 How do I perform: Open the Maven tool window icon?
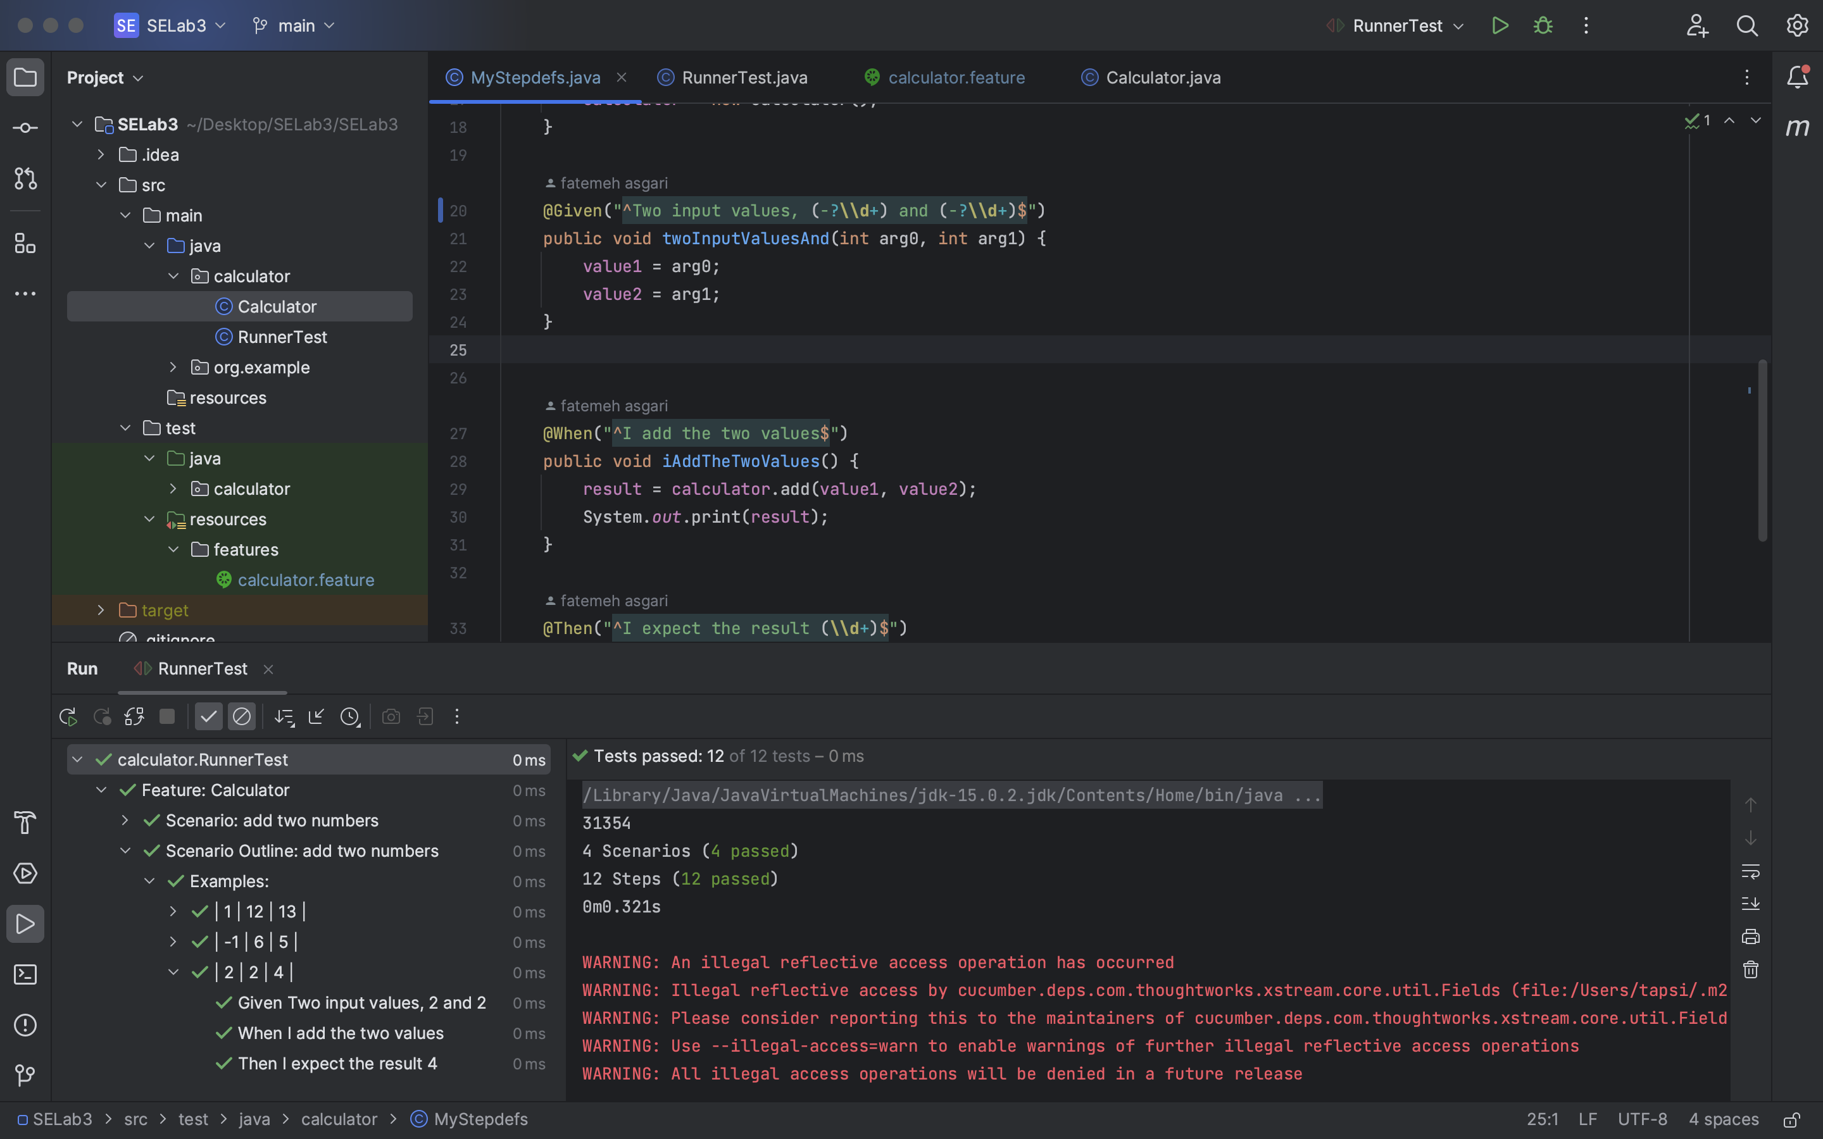pyautogui.click(x=1798, y=127)
